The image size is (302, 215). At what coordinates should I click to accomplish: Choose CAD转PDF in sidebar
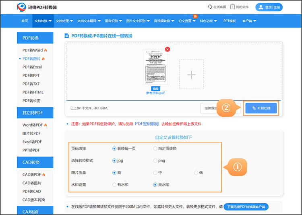coord(31,175)
